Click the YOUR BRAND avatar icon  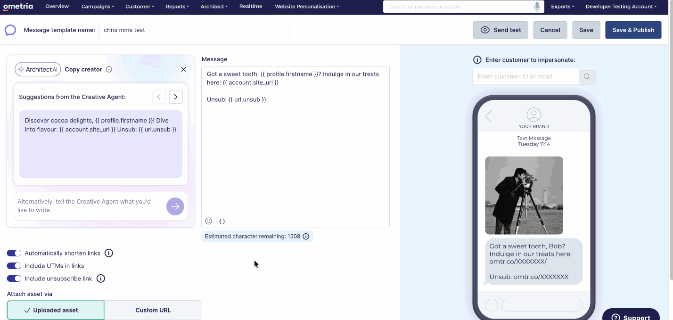(x=533, y=115)
